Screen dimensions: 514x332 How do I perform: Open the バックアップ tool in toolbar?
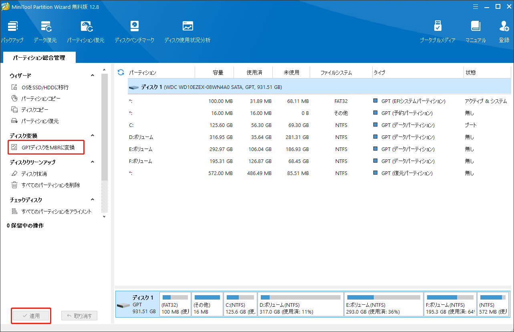12,32
